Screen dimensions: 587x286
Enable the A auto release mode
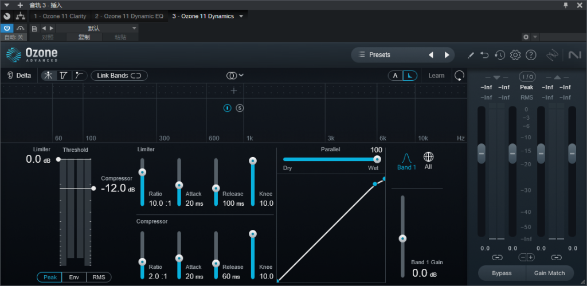(395, 76)
